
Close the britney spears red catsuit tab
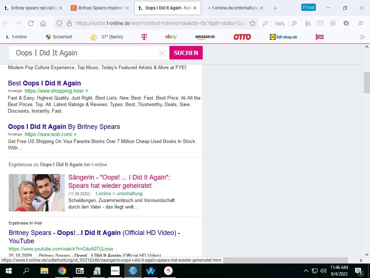61,8
